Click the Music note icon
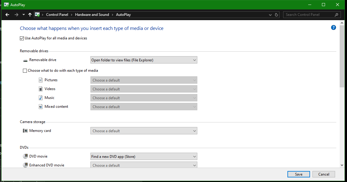This screenshot has width=347, height=182. pyautogui.click(x=41, y=98)
